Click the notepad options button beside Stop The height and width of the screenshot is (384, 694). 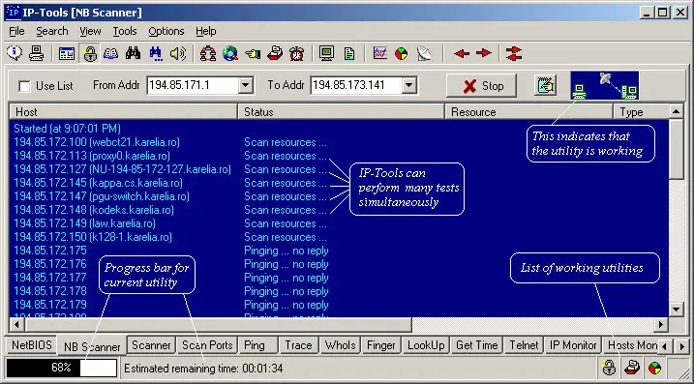point(546,85)
